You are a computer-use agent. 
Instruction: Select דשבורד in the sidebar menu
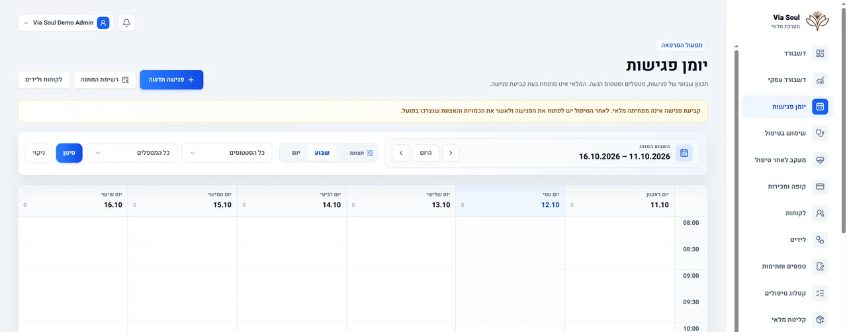point(785,54)
